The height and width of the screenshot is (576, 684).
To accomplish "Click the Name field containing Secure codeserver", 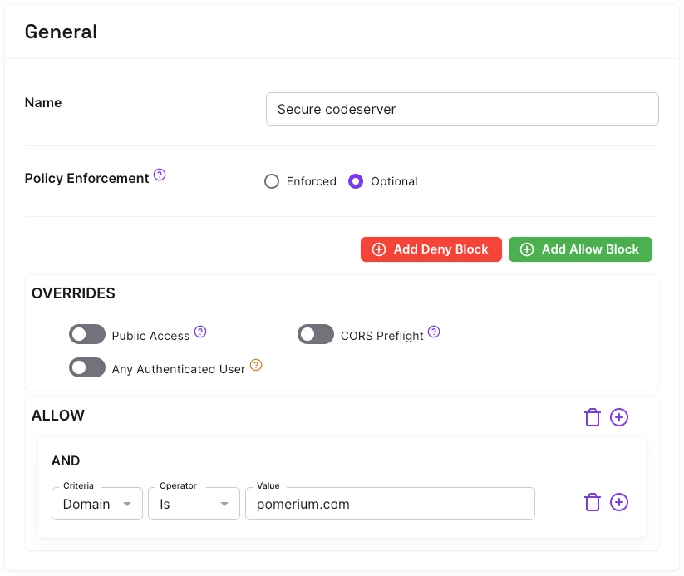I will 461,109.
